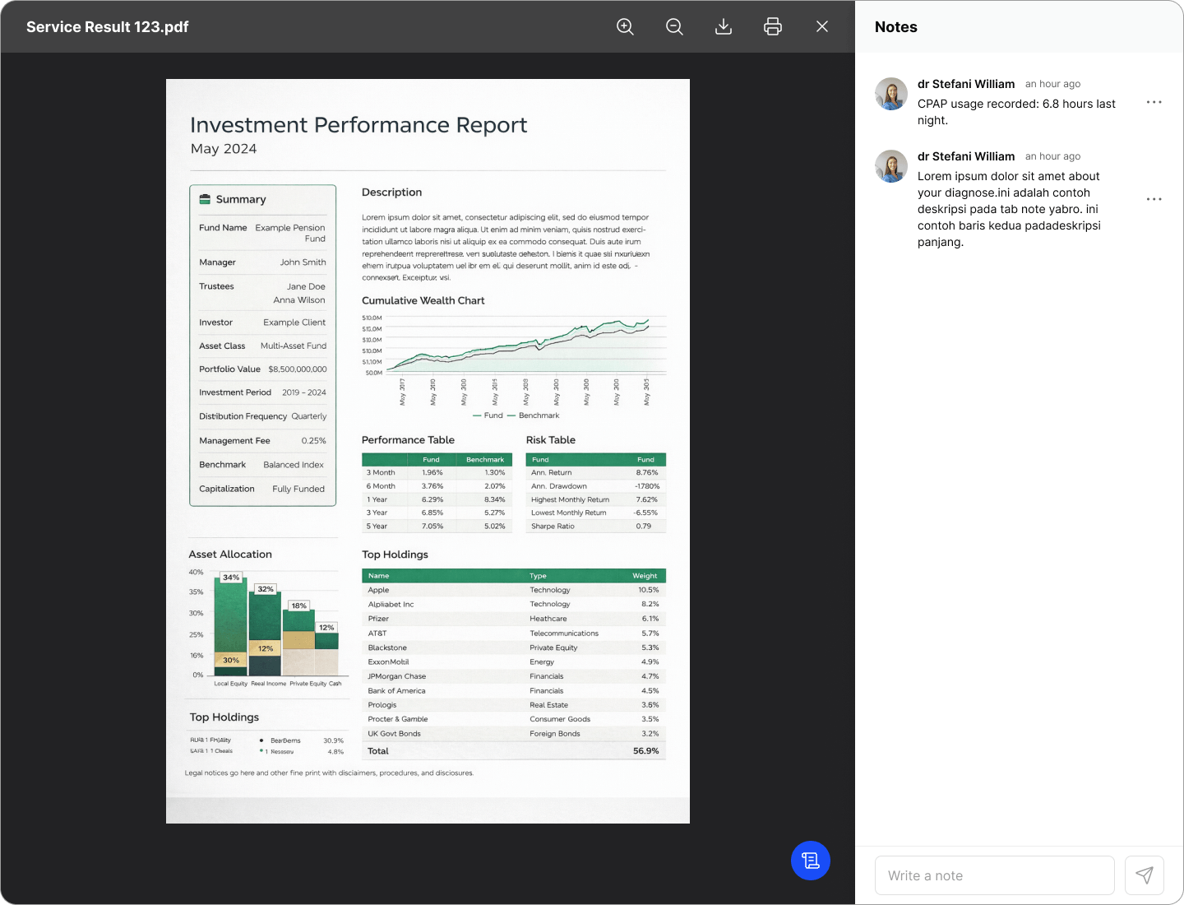
Task: Zoom out of the PDF document
Action: [x=674, y=27]
